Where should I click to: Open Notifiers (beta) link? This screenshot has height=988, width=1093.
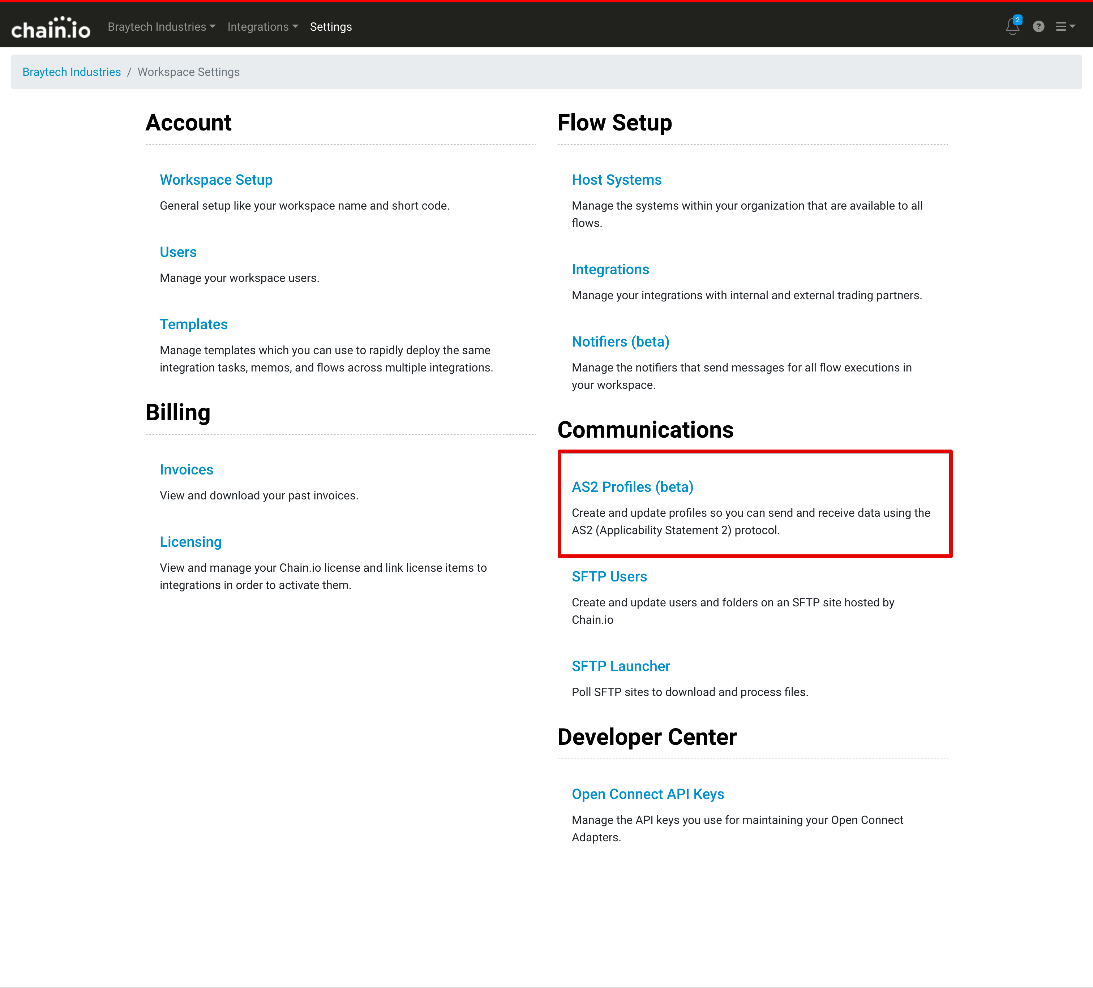tap(620, 341)
